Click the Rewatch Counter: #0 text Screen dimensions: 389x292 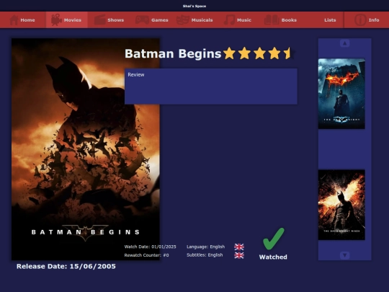147,255
